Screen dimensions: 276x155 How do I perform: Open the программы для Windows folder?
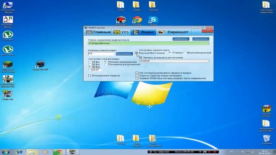pyautogui.click(x=267, y=126)
